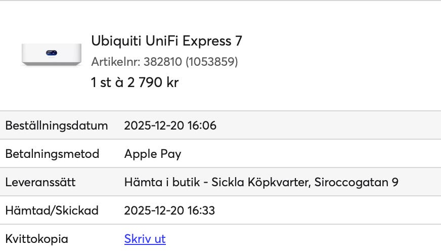Click the Artikelnr label text
This screenshot has height=251, width=441.
tap(115, 62)
